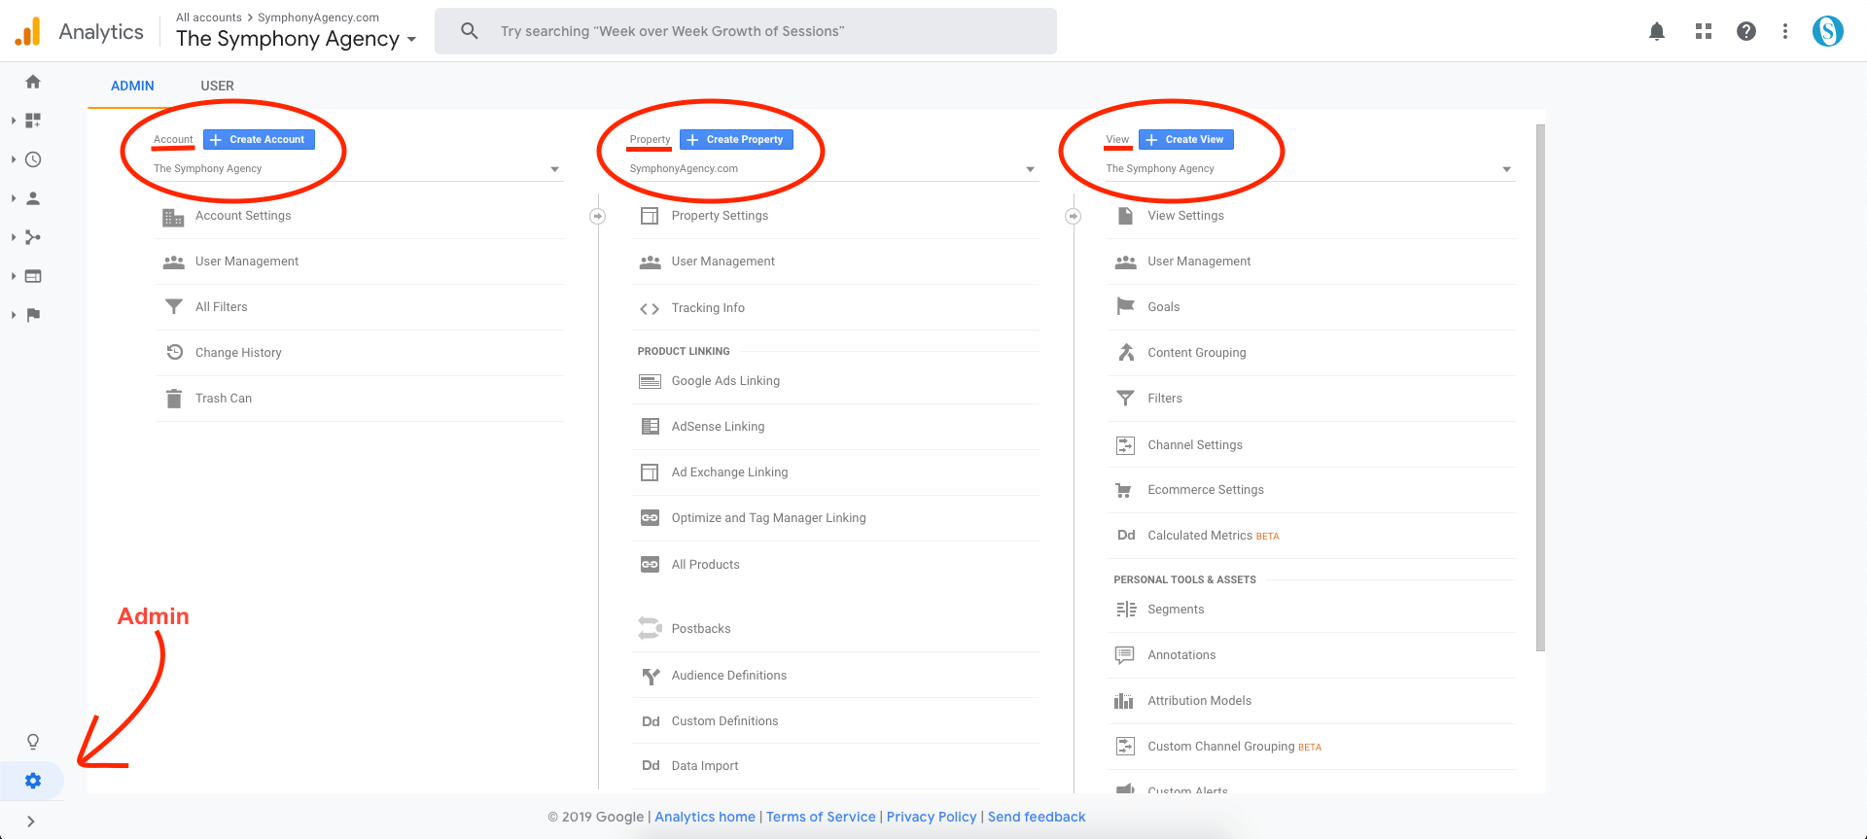Viewport: 1867px width, 839px height.
Task: Click the View column vertical scrollbar
Action: point(1540,387)
